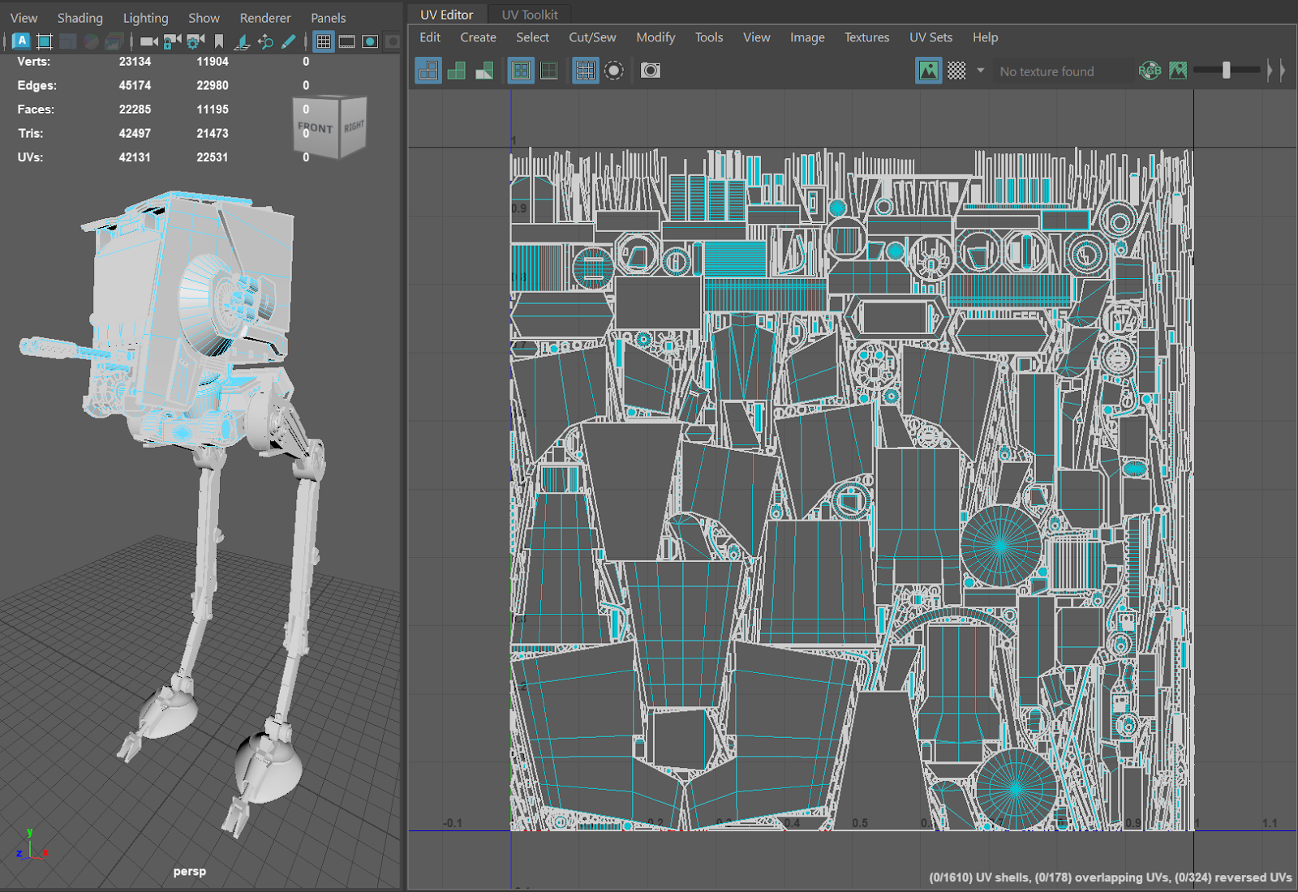Open the texture dropdown arrow
Screen dimensions: 1298x892
point(980,71)
